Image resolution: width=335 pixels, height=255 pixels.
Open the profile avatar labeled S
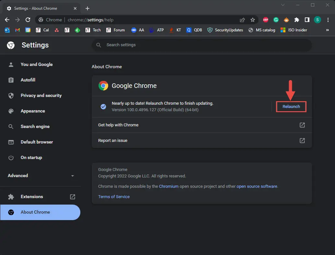(x=318, y=20)
